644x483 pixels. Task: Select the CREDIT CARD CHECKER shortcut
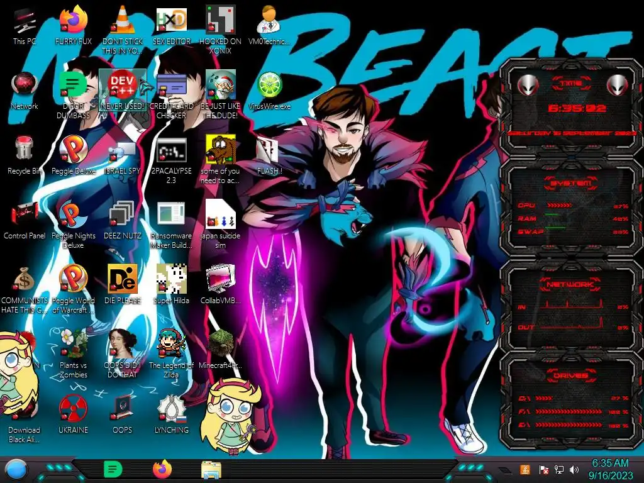coord(171,96)
